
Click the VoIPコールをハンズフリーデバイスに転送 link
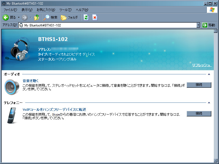coord(54,110)
